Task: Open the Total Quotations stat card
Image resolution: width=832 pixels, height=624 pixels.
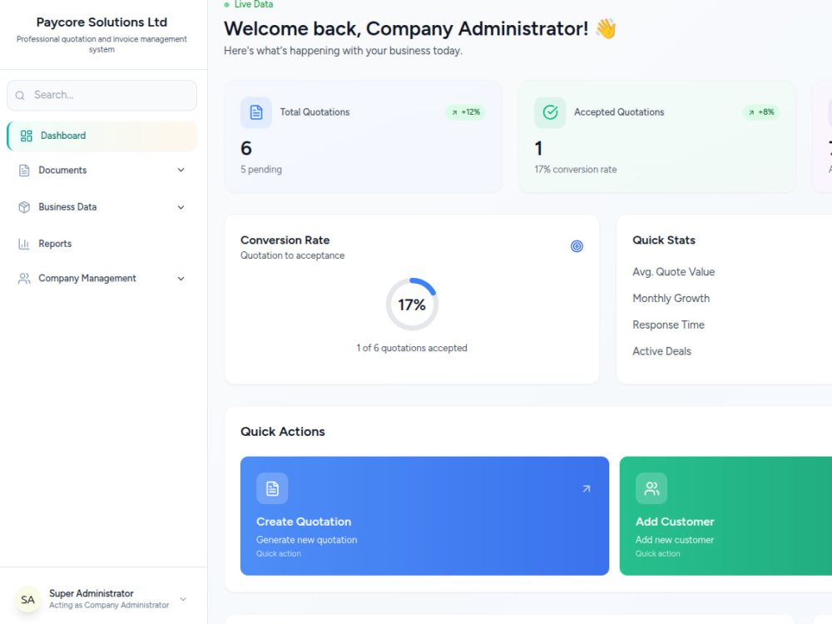Action: pos(364,136)
